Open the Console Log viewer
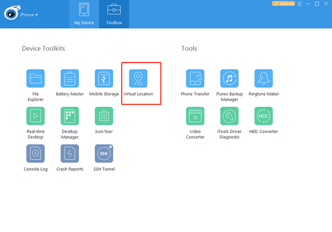 click(36, 153)
